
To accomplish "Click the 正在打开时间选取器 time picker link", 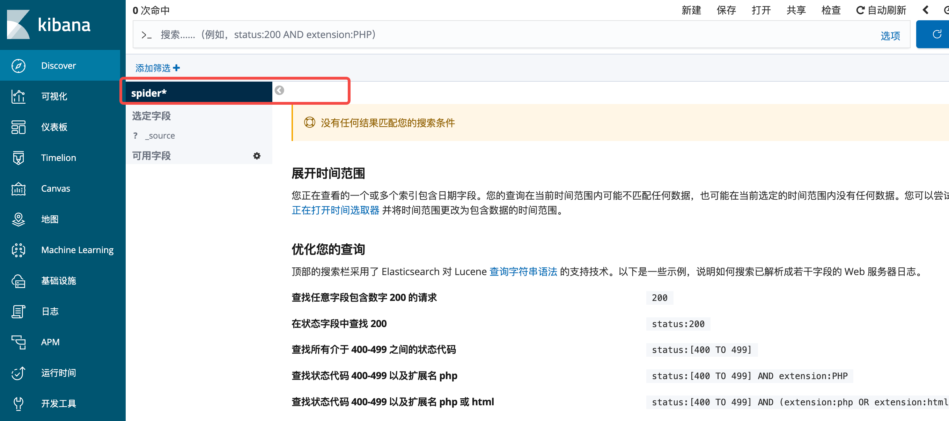I will tap(335, 211).
